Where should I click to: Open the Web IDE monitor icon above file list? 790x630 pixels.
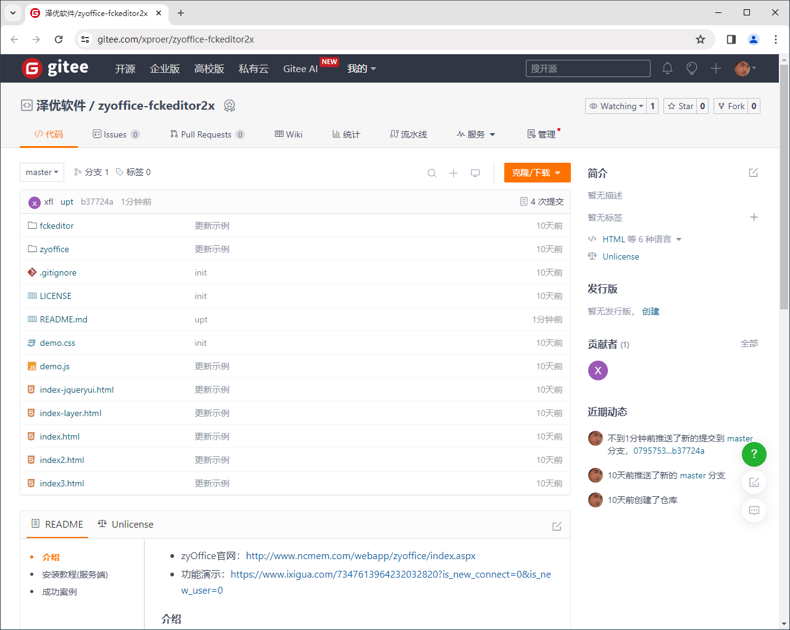click(x=475, y=173)
